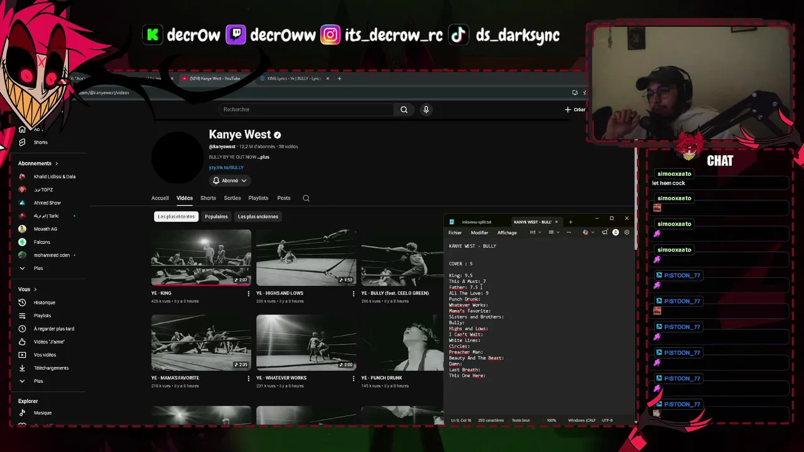The image size is (804, 452).
Task: Open the yzy.lnk.to/BULLY link
Action: pos(226,168)
